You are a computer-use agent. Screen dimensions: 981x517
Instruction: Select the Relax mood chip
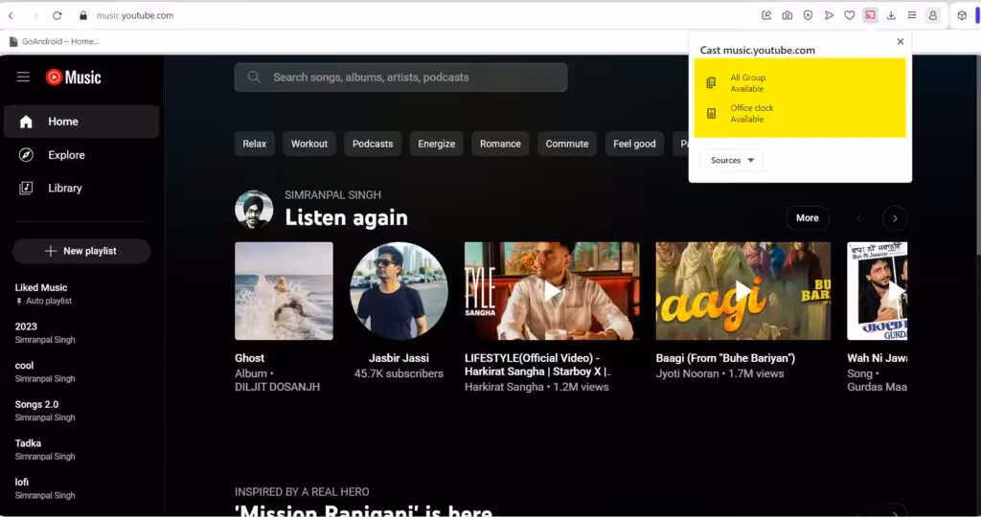click(255, 144)
